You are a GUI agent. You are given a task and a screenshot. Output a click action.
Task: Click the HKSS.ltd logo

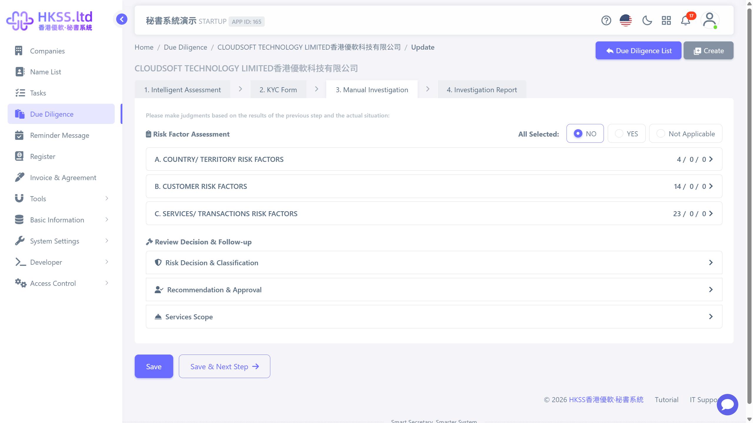point(49,21)
